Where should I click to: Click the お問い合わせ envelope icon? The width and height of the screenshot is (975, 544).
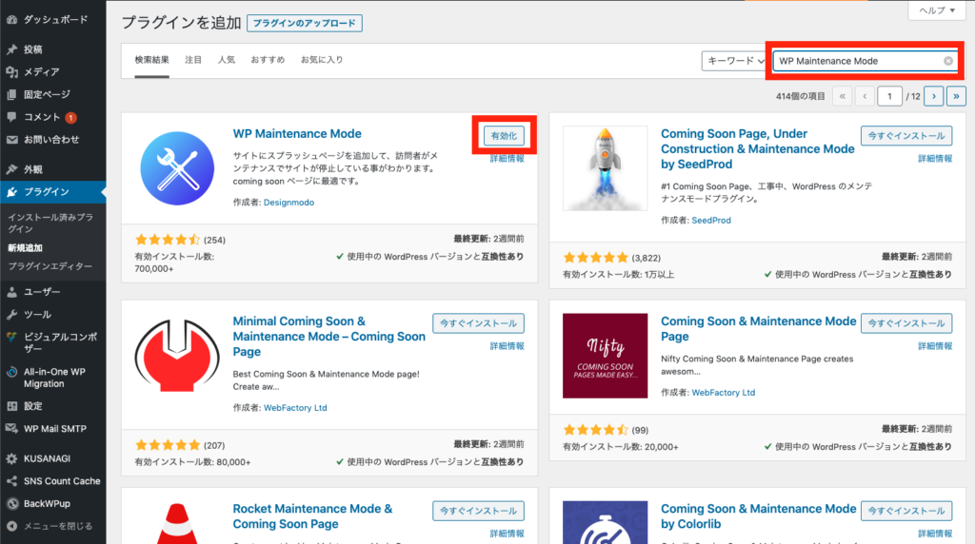pos(11,140)
